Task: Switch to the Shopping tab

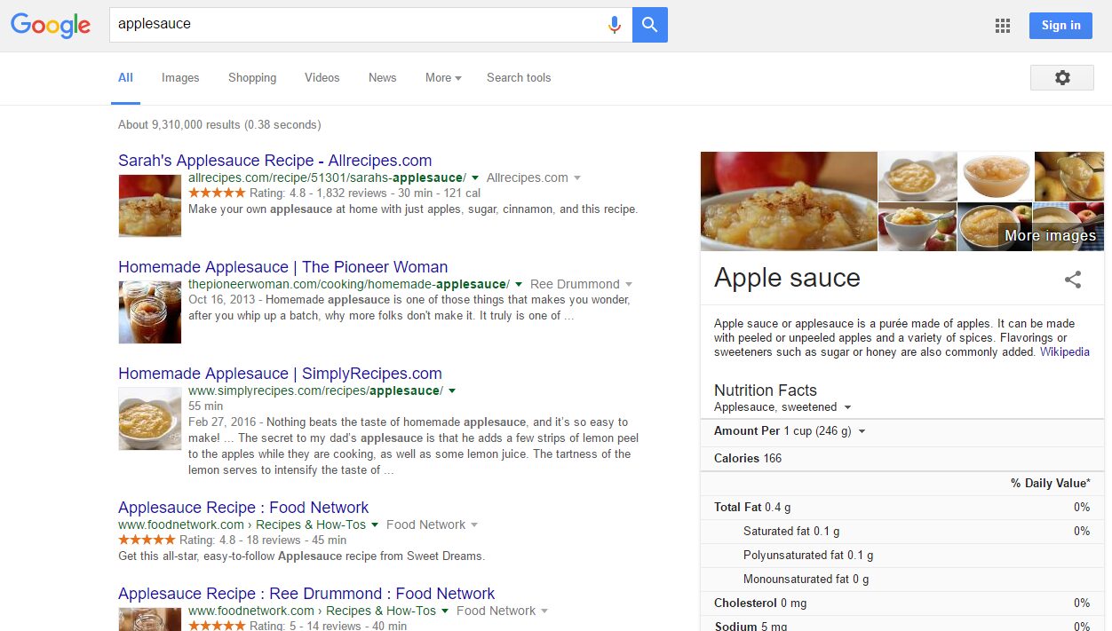Action: 252,78
